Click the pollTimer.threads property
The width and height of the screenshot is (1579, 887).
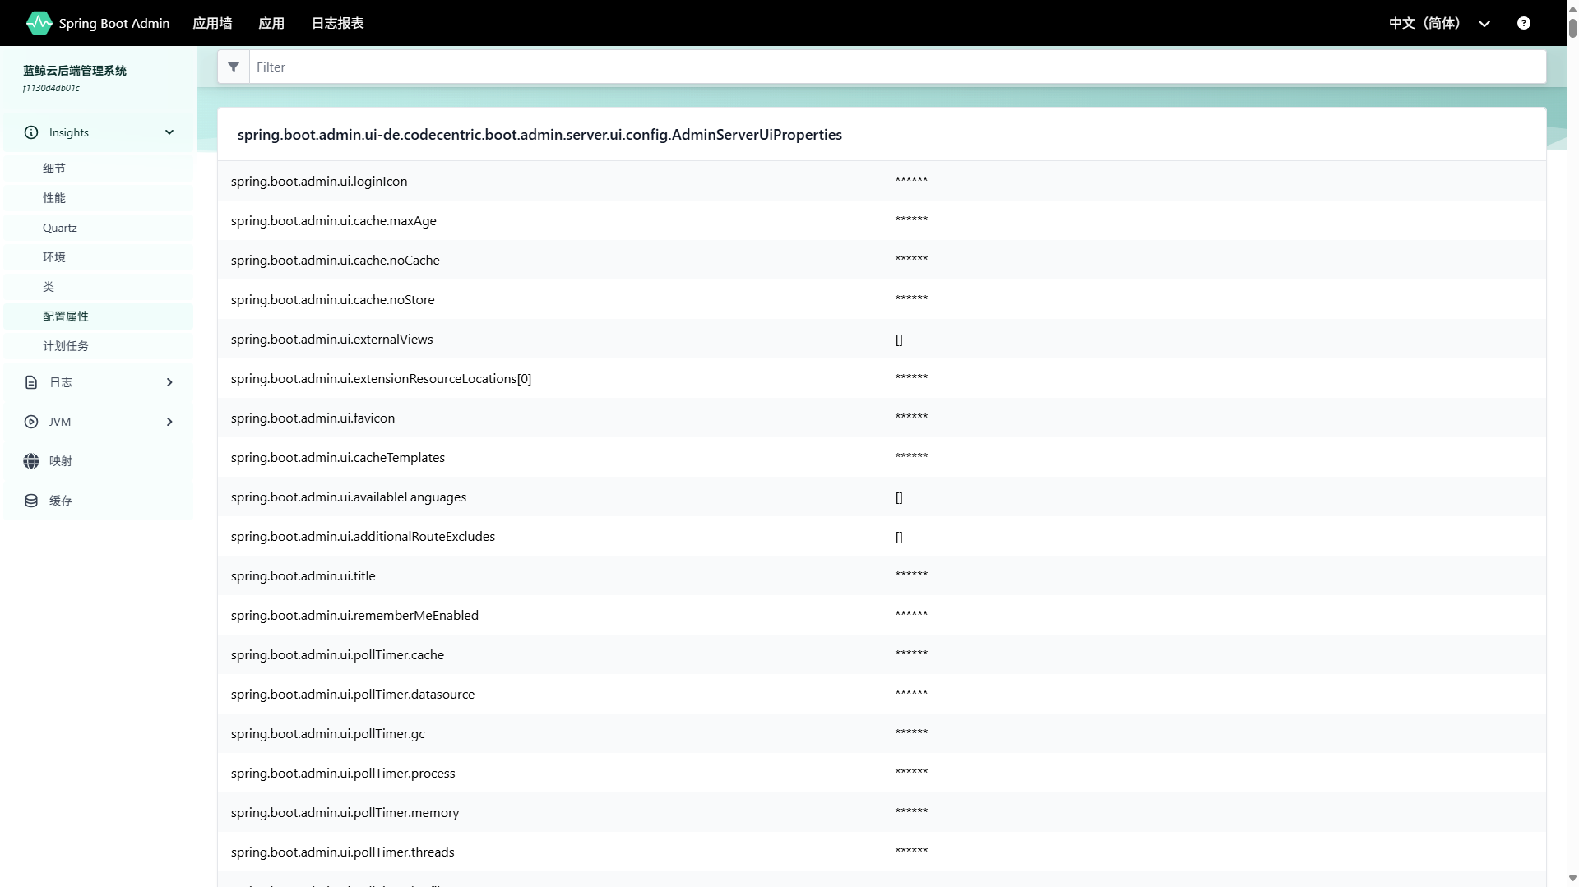click(342, 852)
